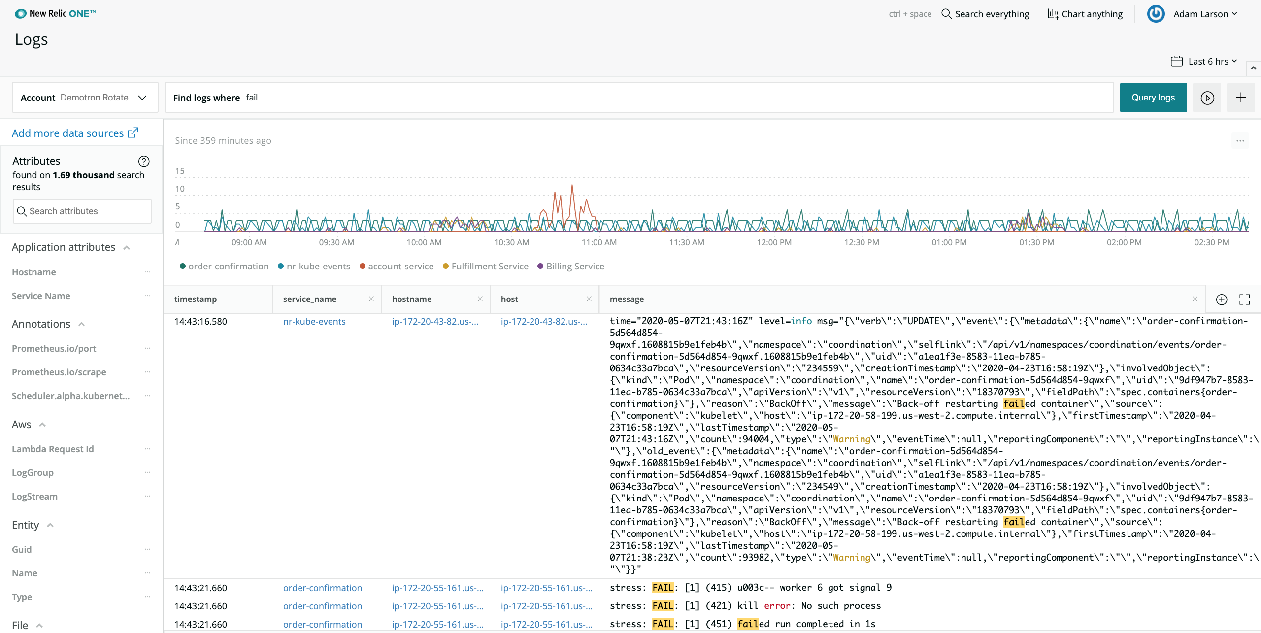Click the plus icon beside Query logs

point(1241,98)
